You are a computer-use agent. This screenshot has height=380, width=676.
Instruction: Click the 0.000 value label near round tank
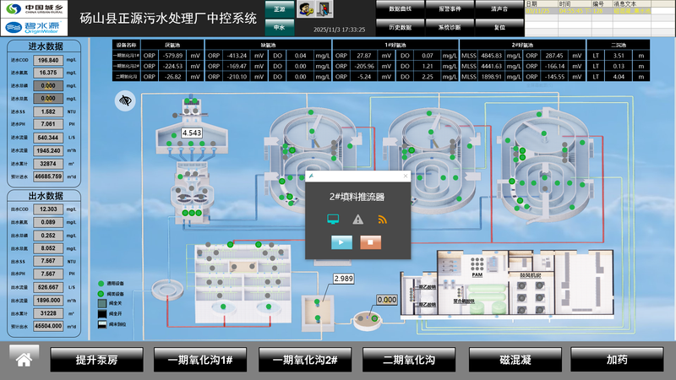pyautogui.click(x=387, y=300)
